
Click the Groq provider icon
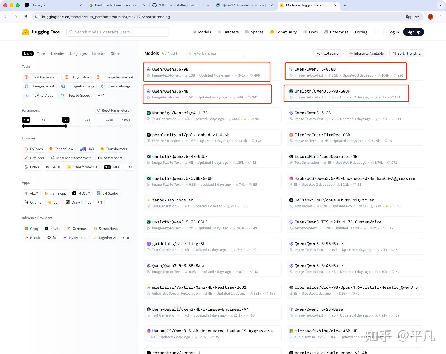click(x=26, y=229)
